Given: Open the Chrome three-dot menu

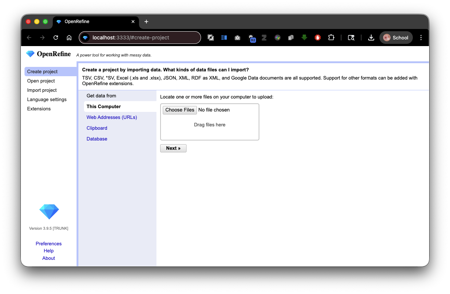Looking at the screenshot, I should coord(421,38).
